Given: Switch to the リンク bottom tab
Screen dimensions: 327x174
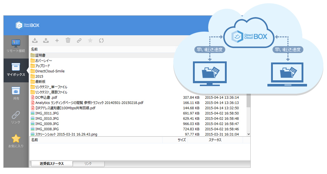Looking at the screenshot, I should [88, 164].
